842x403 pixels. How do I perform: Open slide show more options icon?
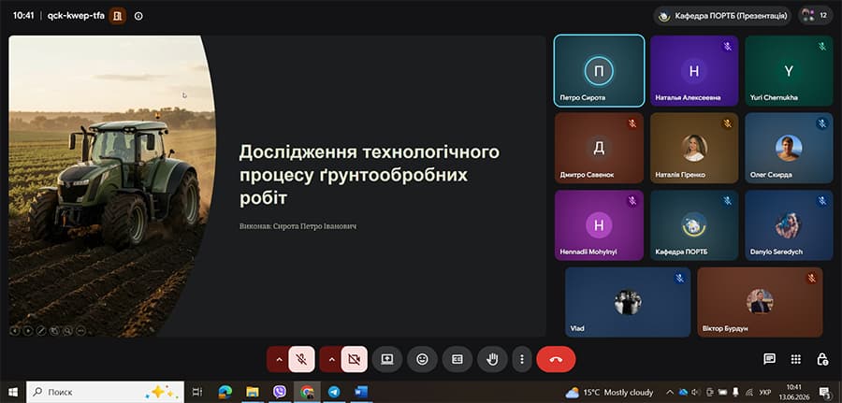coord(80,331)
